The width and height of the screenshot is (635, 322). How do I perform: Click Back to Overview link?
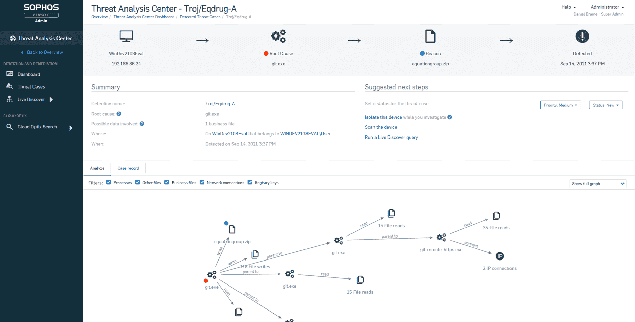coord(42,52)
